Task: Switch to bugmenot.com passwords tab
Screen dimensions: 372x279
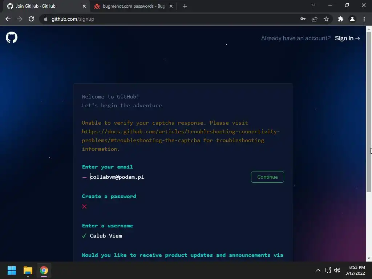Action: click(x=134, y=6)
